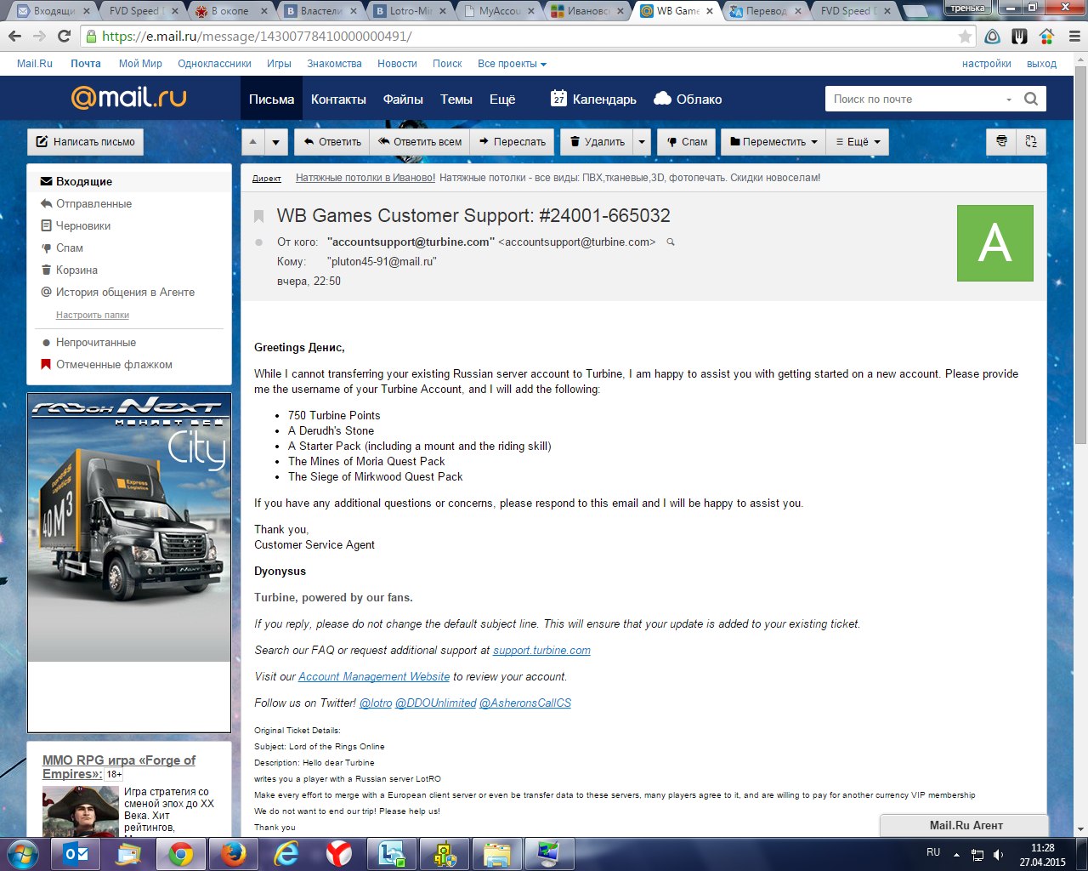Open the Письма tab
Image resolution: width=1088 pixels, height=871 pixels.
coord(271,99)
